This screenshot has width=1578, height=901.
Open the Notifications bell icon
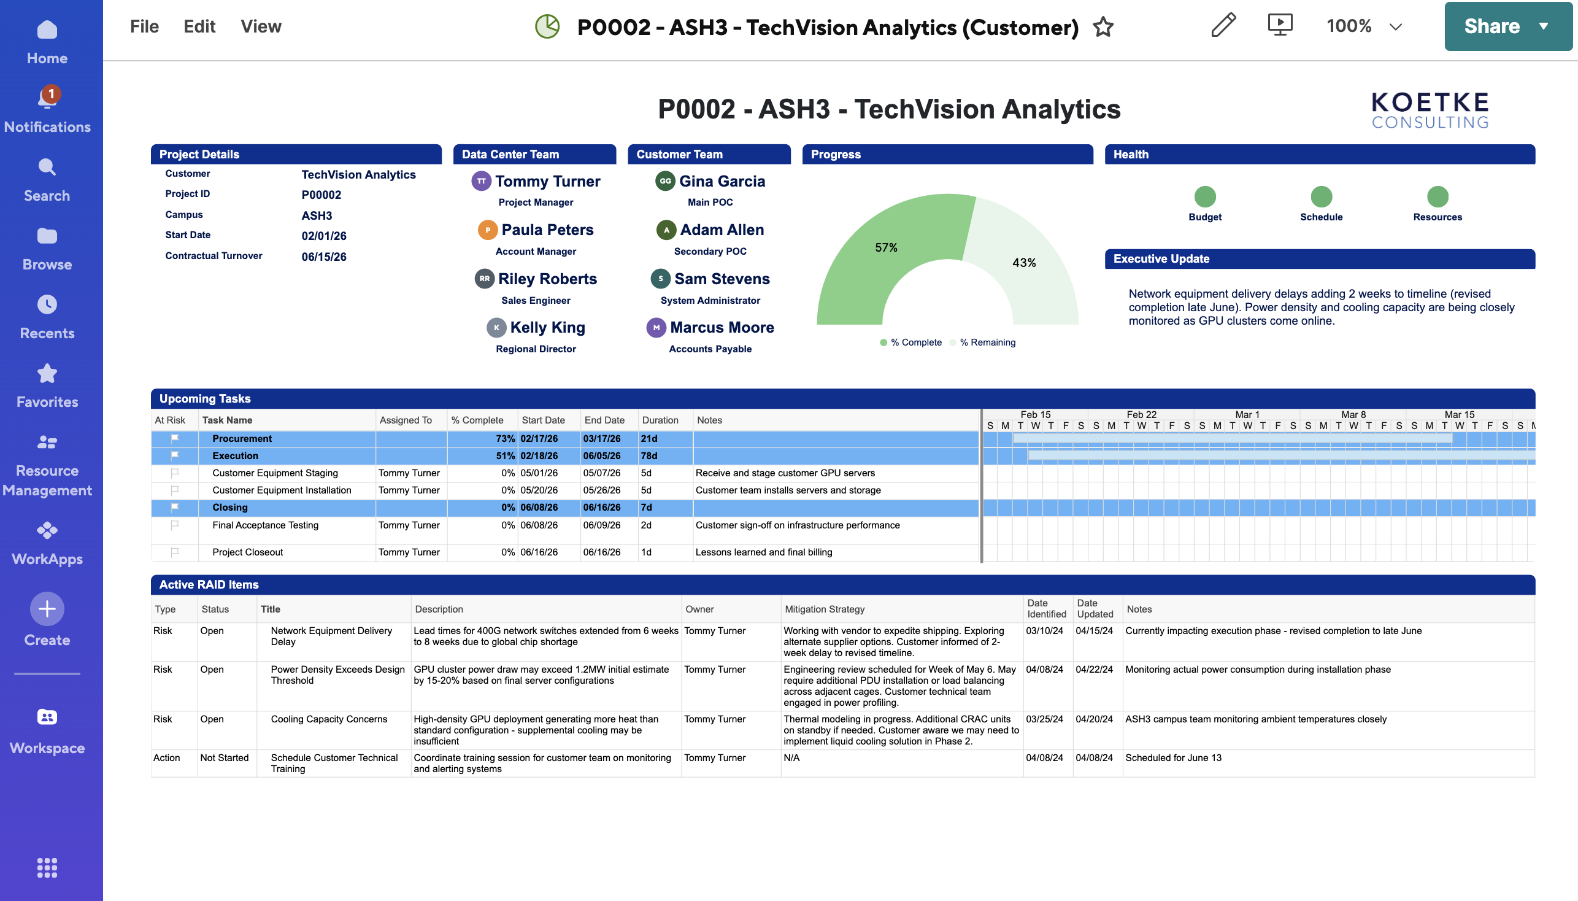47,98
